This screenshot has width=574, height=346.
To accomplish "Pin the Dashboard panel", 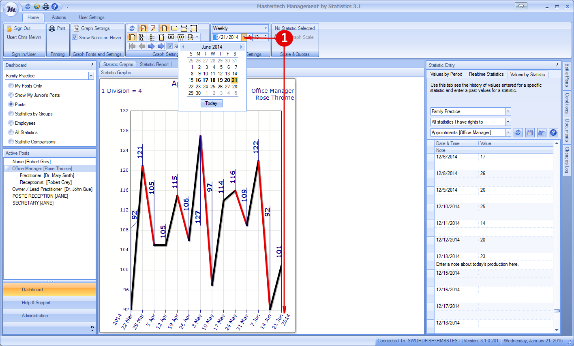I will (x=92, y=65).
